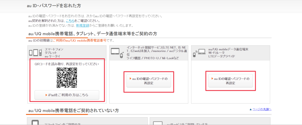The height and width of the screenshot is (125, 302).
Task: Click the QR code image
Action: point(67,78)
